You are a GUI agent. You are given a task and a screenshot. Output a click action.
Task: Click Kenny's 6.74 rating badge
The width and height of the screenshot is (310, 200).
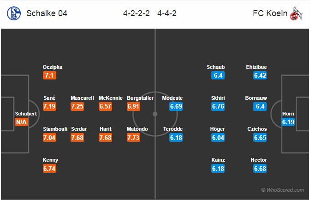49,169
